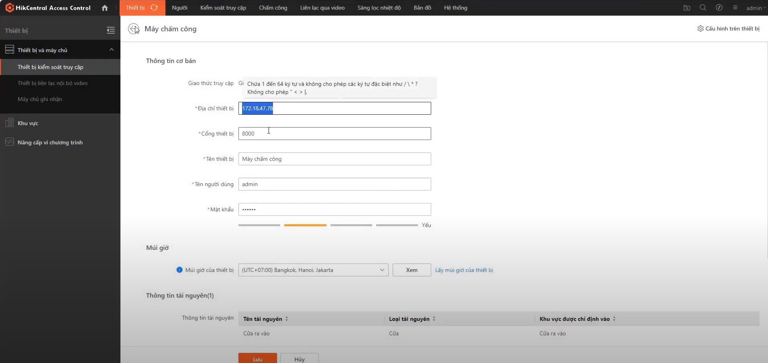Go back using the circled arrow icon
This screenshot has height=363, width=768.
click(x=133, y=29)
